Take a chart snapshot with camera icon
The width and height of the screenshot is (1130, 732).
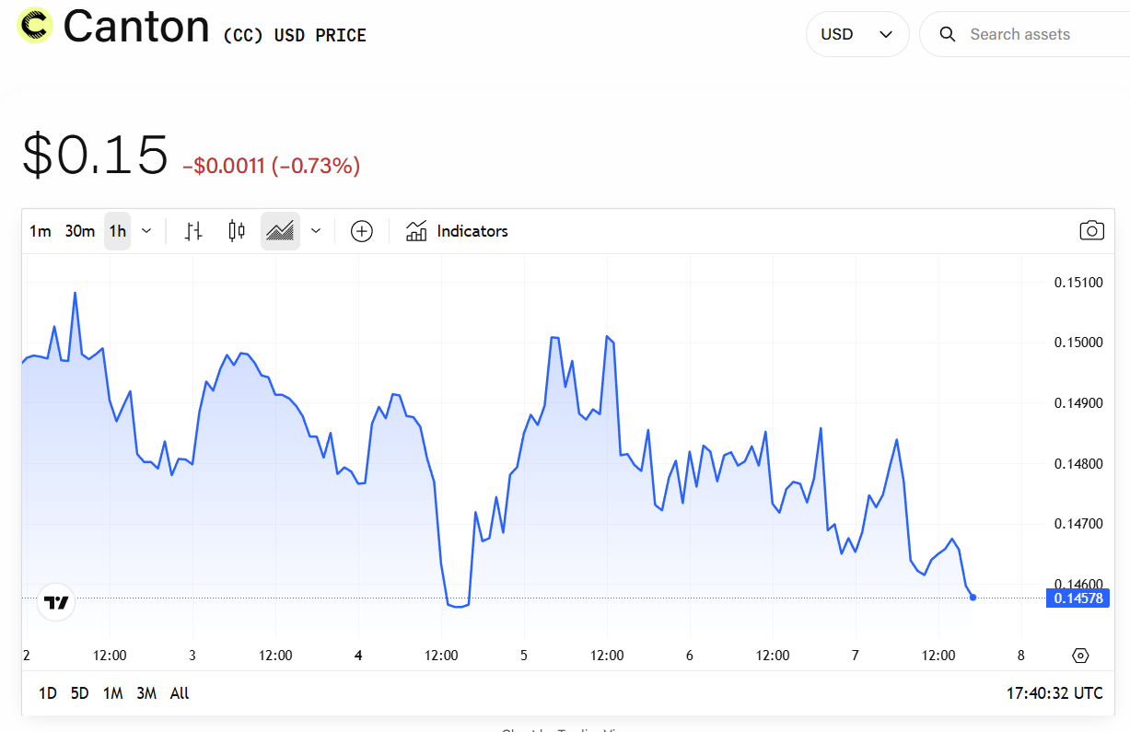(x=1091, y=231)
